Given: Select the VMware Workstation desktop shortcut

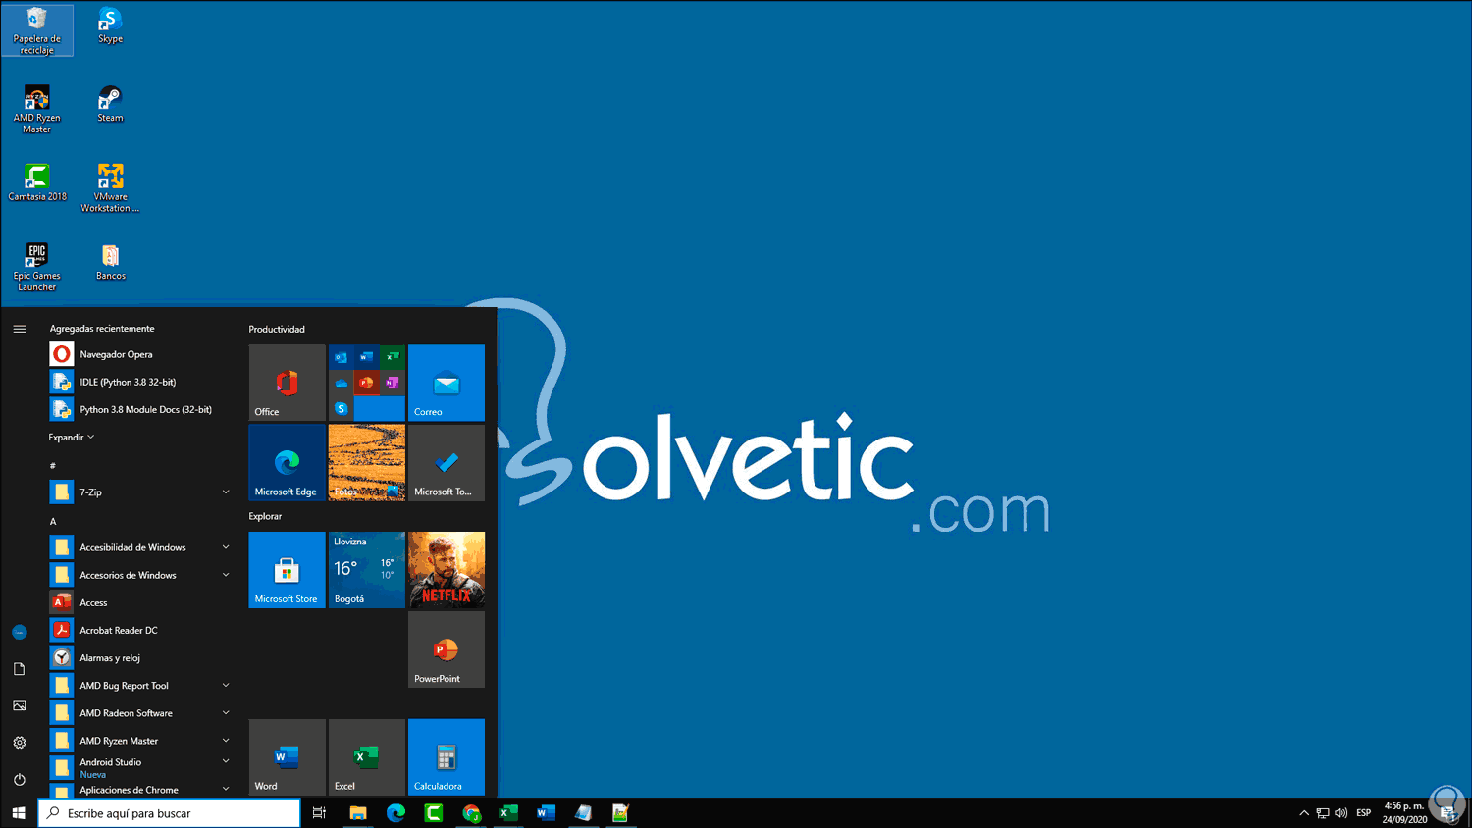Looking at the screenshot, I should tap(110, 188).
